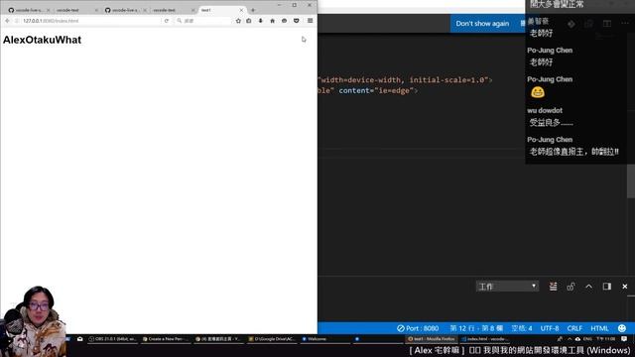The height and width of the screenshot is (357, 635).
Task: Open the Welcome taskbar item
Action: [324, 339]
